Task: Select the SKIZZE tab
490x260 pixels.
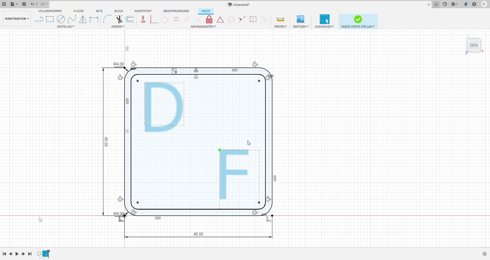Action: 206,11
